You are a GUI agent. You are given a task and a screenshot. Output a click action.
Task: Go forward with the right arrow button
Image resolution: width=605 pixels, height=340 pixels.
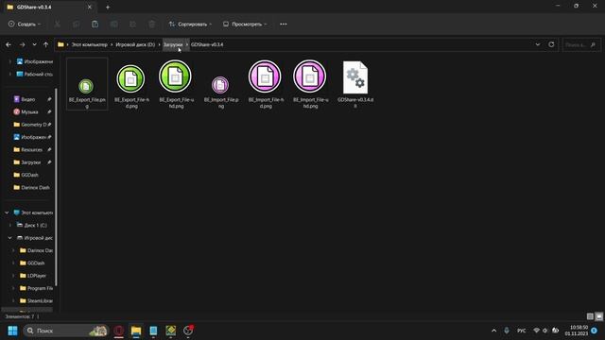[x=22, y=44]
